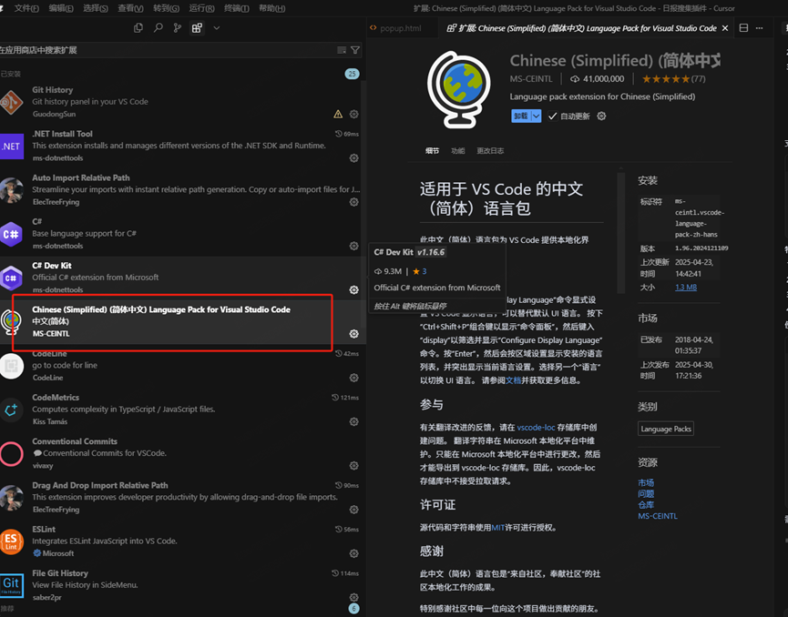The width and height of the screenshot is (788, 617).
Task: Select Chinese (Simplified) Language Pack list entry
Action: click(x=181, y=322)
